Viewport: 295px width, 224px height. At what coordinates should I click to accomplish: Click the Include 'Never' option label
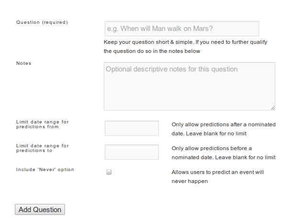click(45, 170)
